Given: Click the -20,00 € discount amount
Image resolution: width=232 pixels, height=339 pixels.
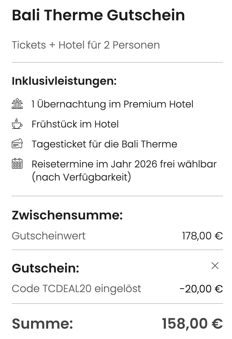Looking at the screenshot, I should pos(201,289).
